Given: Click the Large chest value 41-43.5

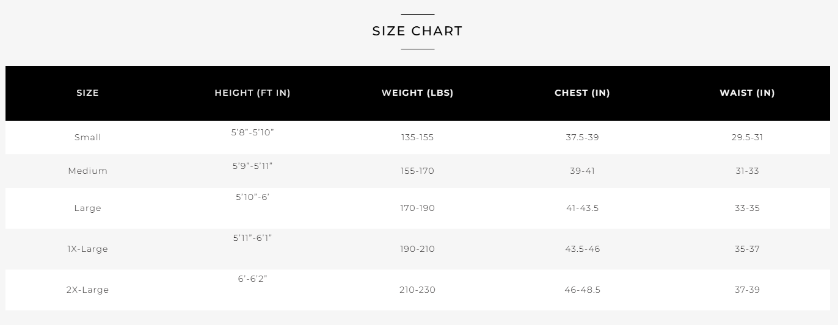Looking at the screenshot, I should tap(582, 208).
